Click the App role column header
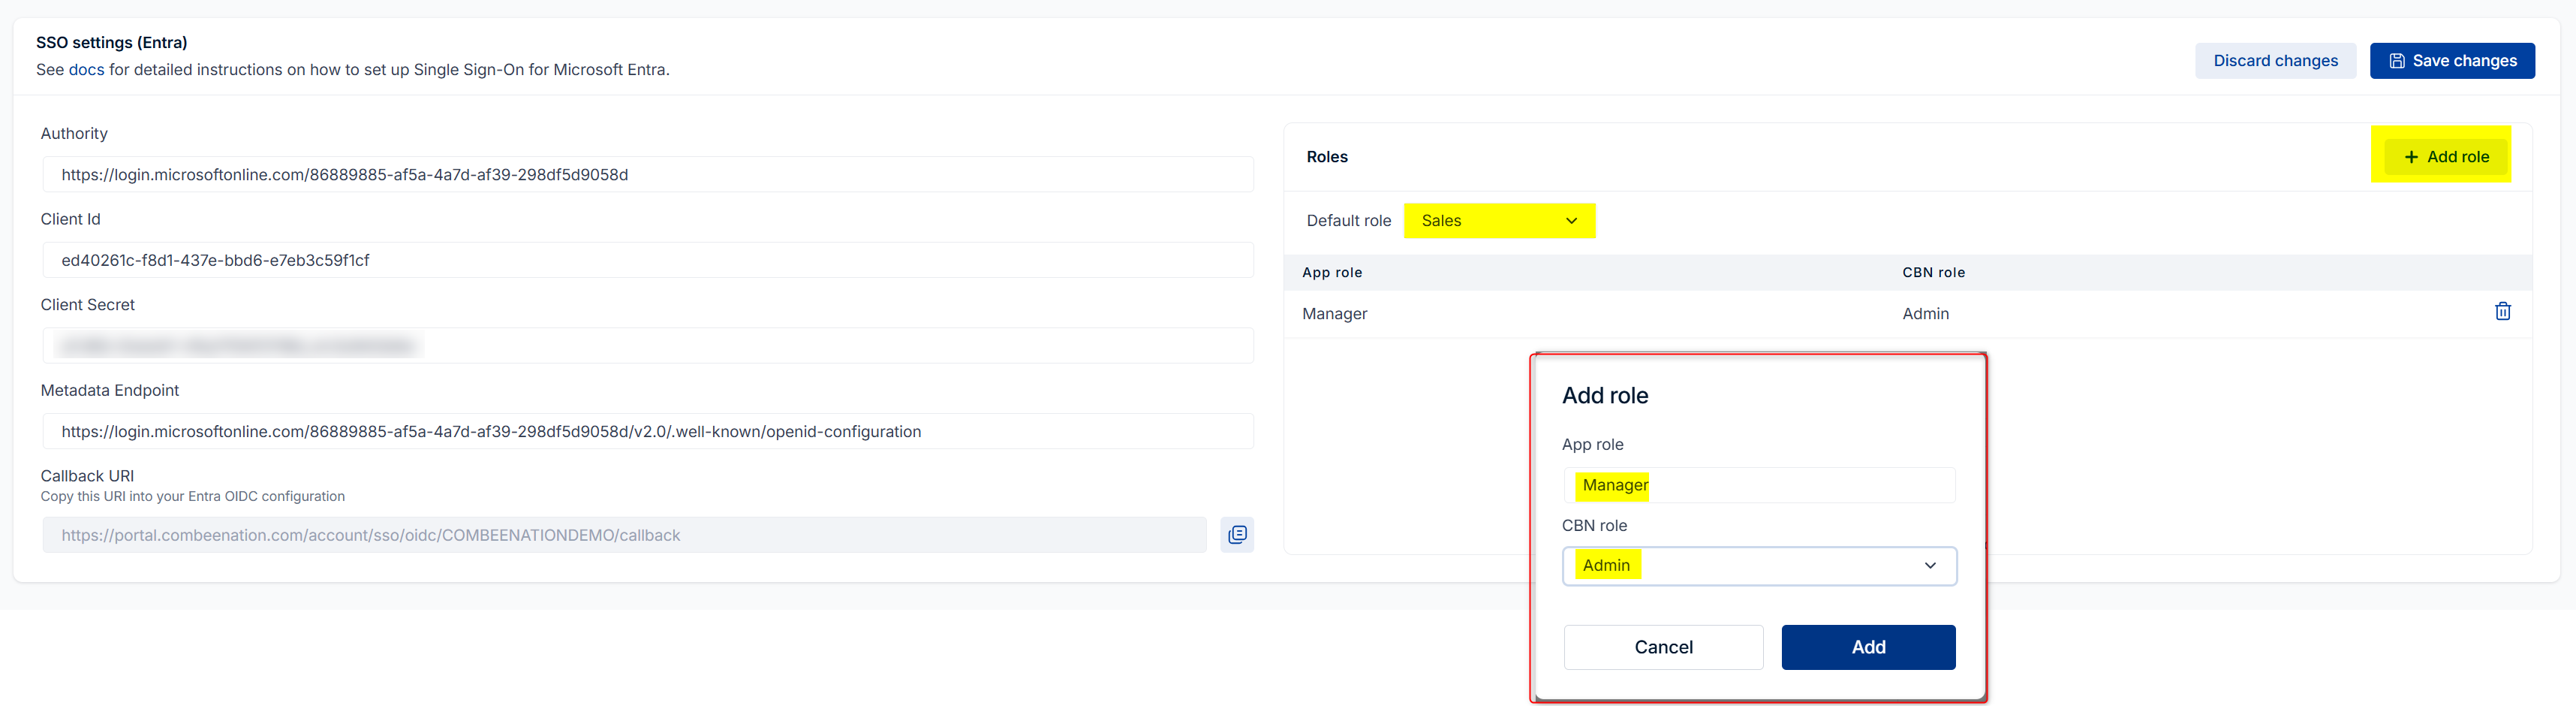Viewport: 2576px width, 706px height. pos(1332,273)
